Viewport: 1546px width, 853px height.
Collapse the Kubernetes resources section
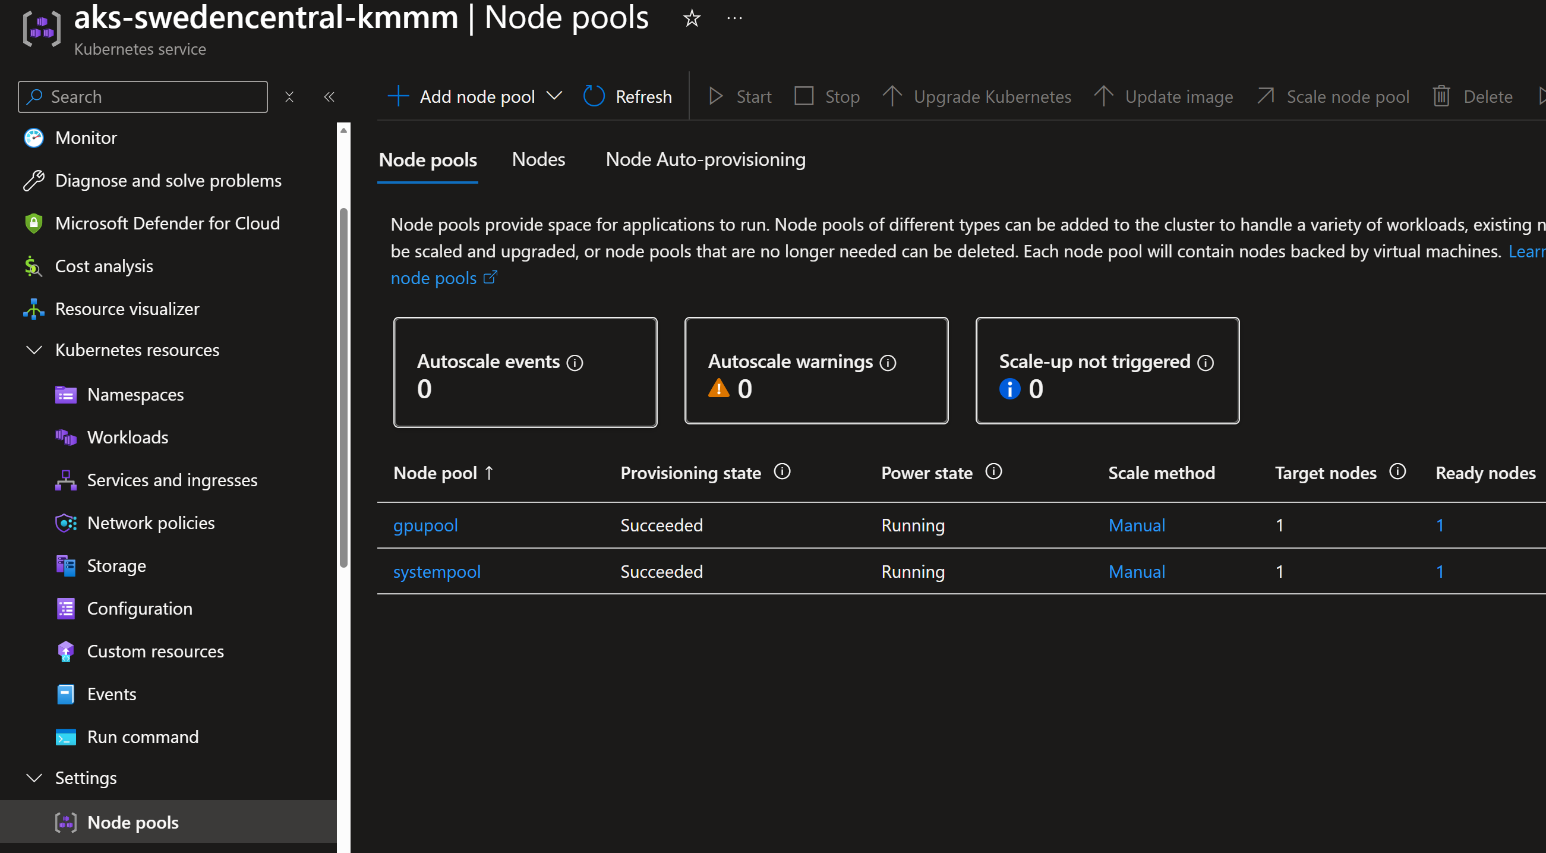(x=34, y=350)
